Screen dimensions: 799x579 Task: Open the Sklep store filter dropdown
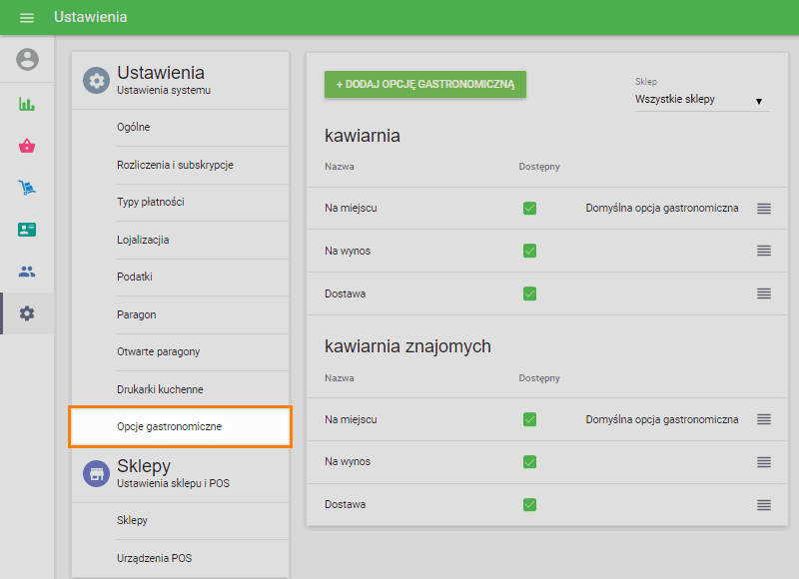point(699,100)
